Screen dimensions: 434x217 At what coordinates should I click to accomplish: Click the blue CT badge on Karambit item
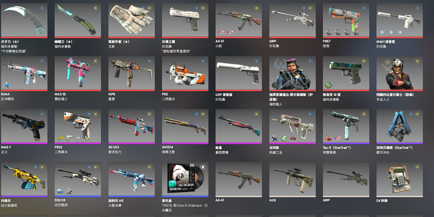click(x=42, y=8)
